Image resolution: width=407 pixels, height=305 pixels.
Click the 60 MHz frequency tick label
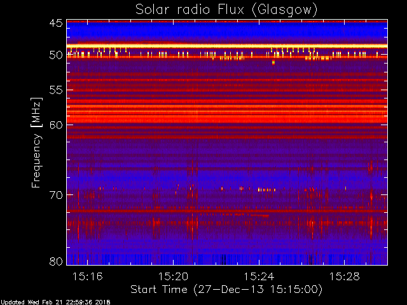pyautogui.click(x=55, y=125)
